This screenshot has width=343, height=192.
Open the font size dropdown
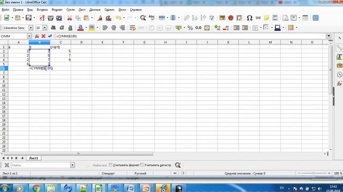click(x=44, y=28)
